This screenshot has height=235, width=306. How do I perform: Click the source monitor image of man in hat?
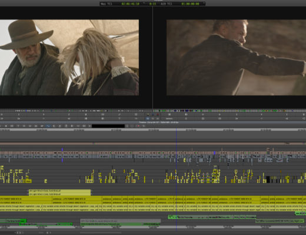point(69,58)
